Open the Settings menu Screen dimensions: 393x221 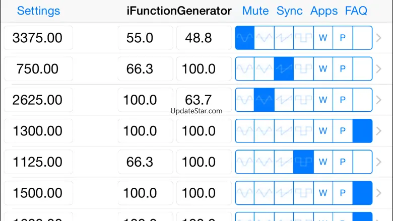pyautogui.click(x=38, y=11)
